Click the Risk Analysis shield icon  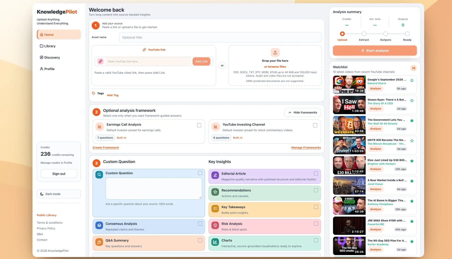point(215,225)
